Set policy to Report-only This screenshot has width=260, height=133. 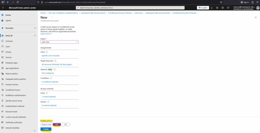pos(47,125)
